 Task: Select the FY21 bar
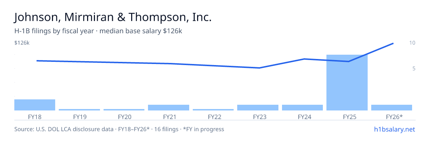(168, 108)
